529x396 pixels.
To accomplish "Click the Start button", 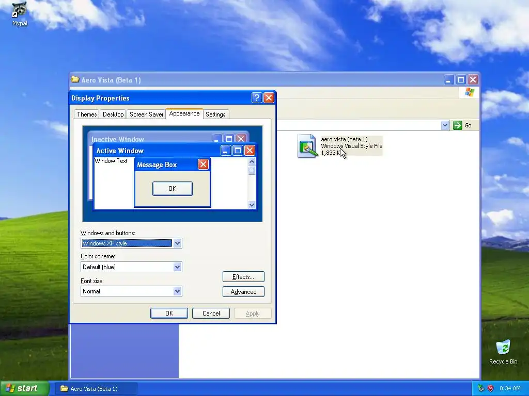I will (x=24, y=388).
